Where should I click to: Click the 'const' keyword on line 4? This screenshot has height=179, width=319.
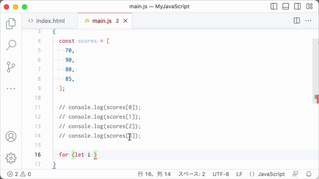pos(67,41)
